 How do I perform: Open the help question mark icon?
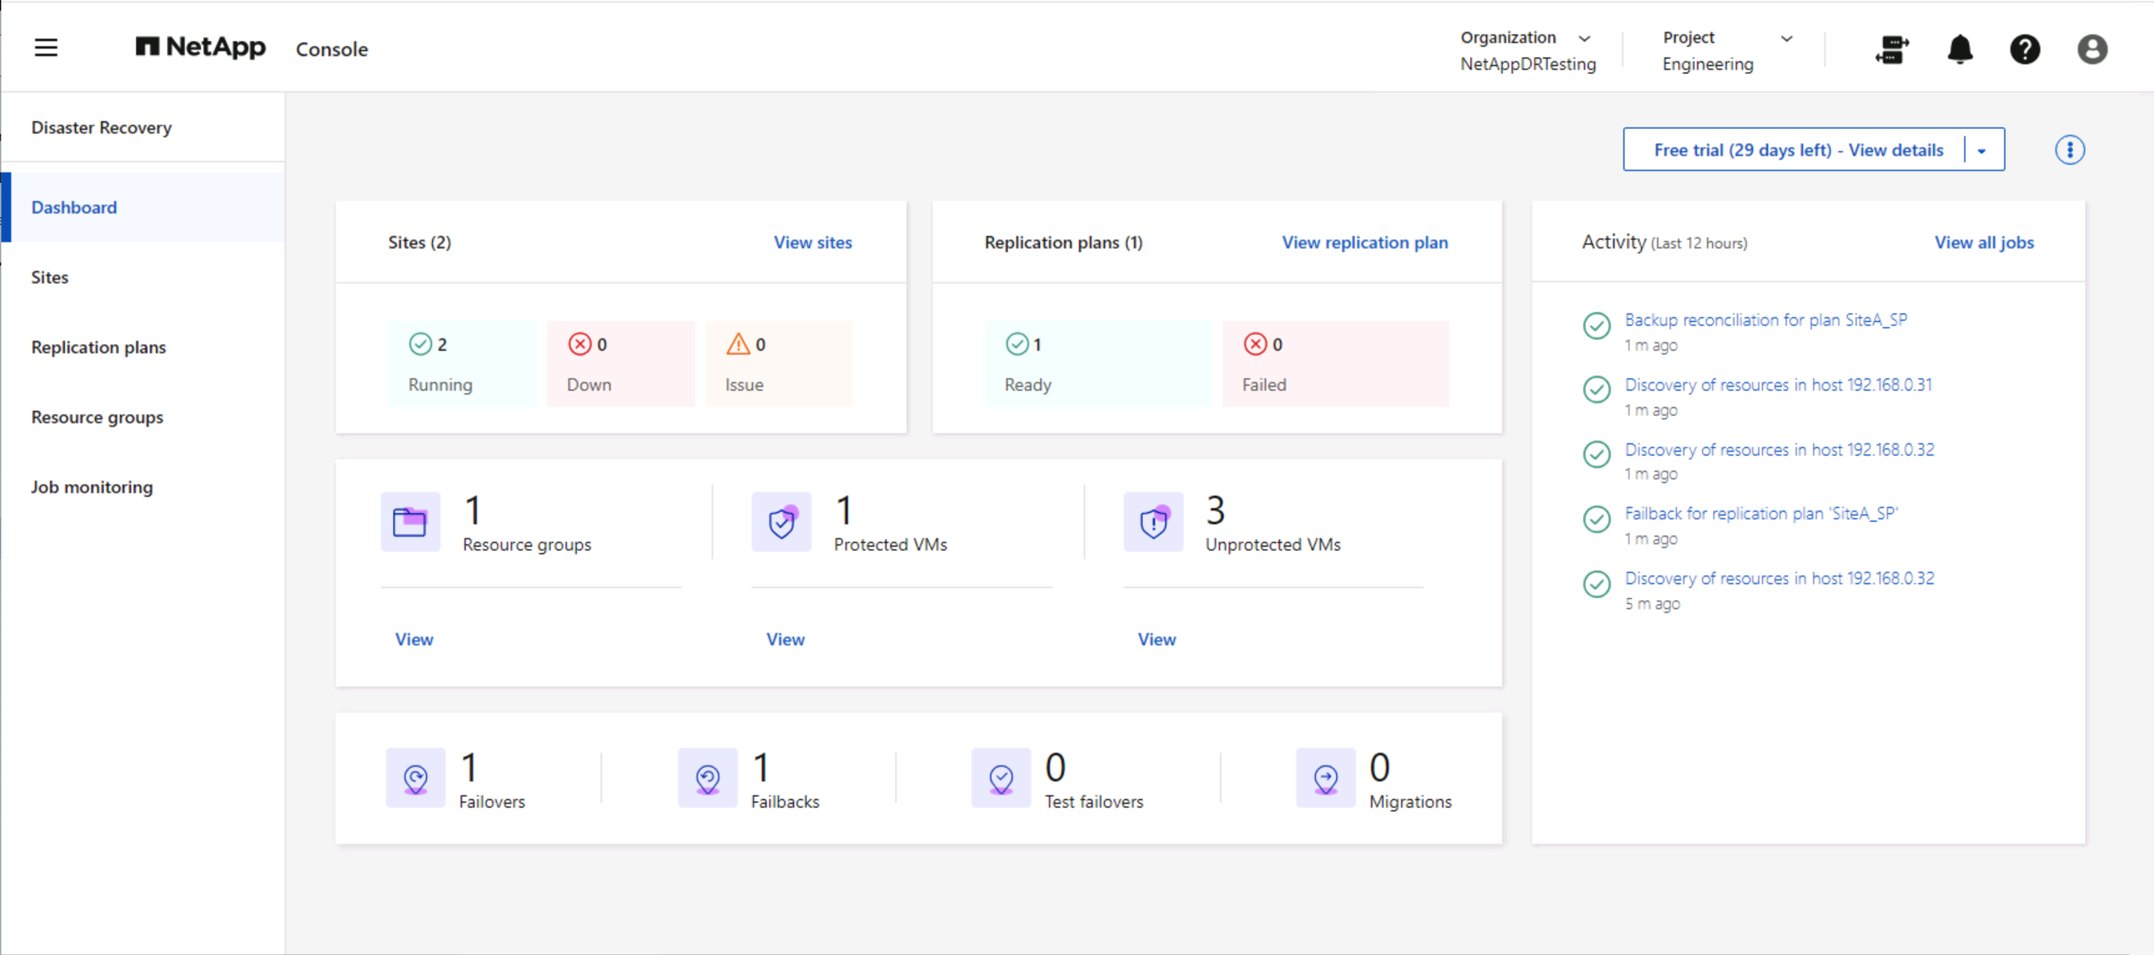pyautogui.click(x=2024, y=49)
